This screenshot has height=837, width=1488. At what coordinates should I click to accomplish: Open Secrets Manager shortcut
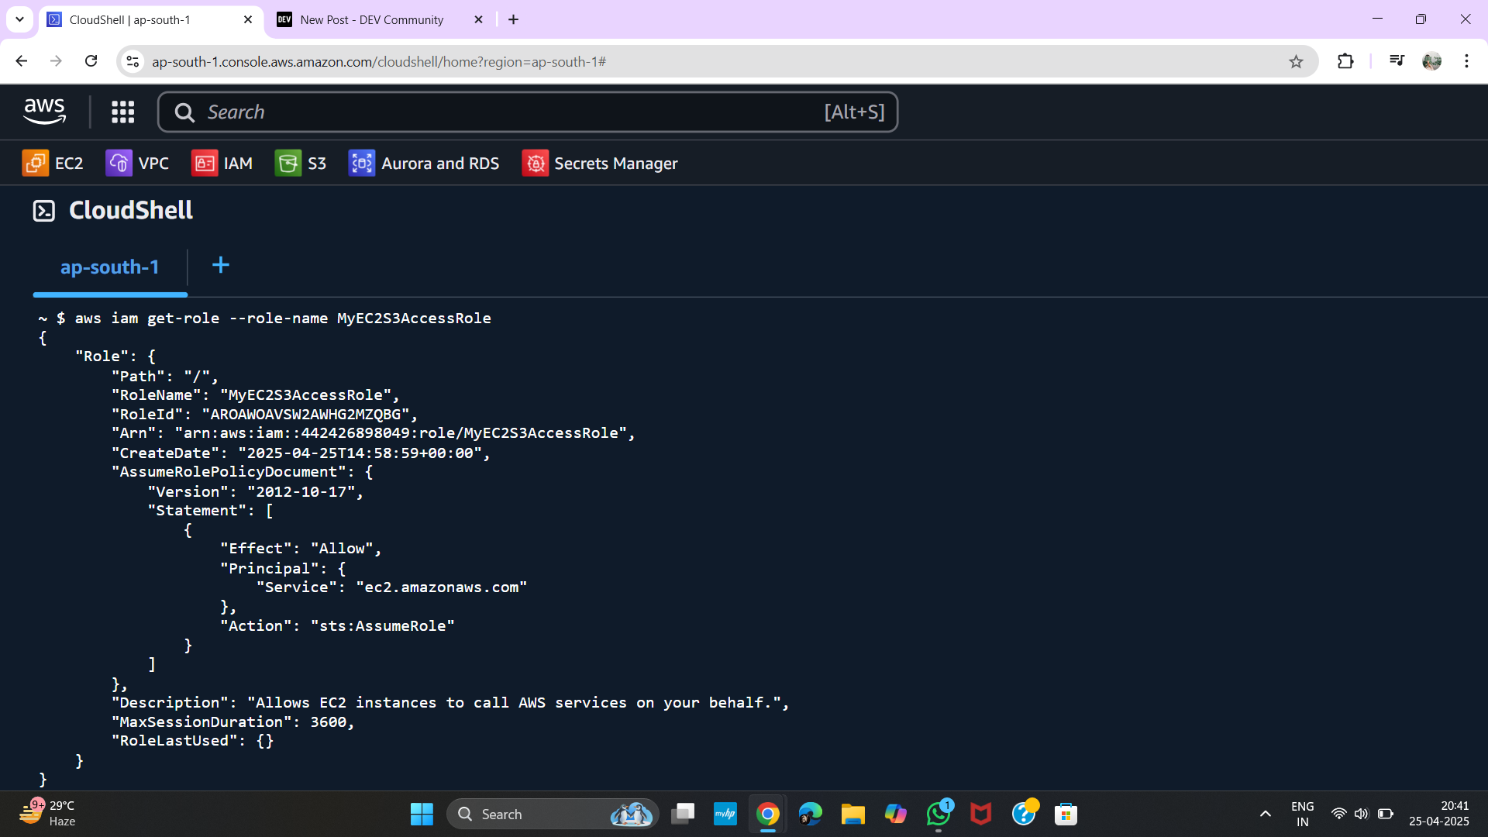click(x=600, y=163)
